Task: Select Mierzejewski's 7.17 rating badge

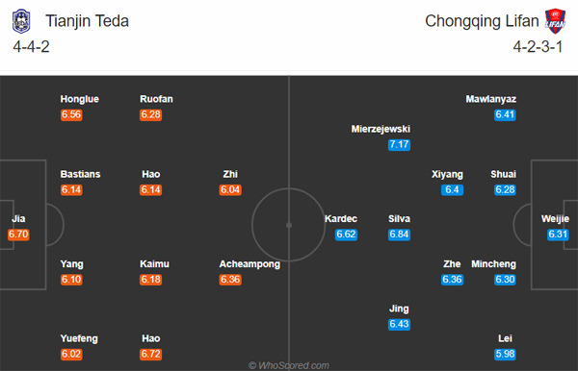Action: point(399,144)
